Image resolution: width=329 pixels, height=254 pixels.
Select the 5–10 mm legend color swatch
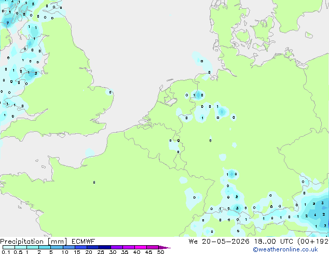coord(57,247)
